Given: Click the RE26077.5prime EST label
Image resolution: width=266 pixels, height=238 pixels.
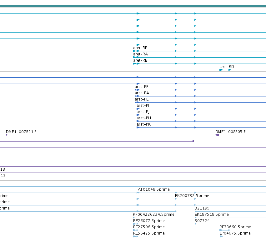Looking at the screenshot, I should 149,221.
